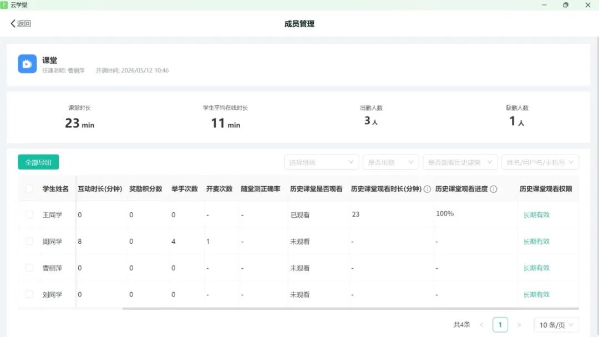
Task: Click the 随堂测正确率 column header
Action: coord(261,188)
